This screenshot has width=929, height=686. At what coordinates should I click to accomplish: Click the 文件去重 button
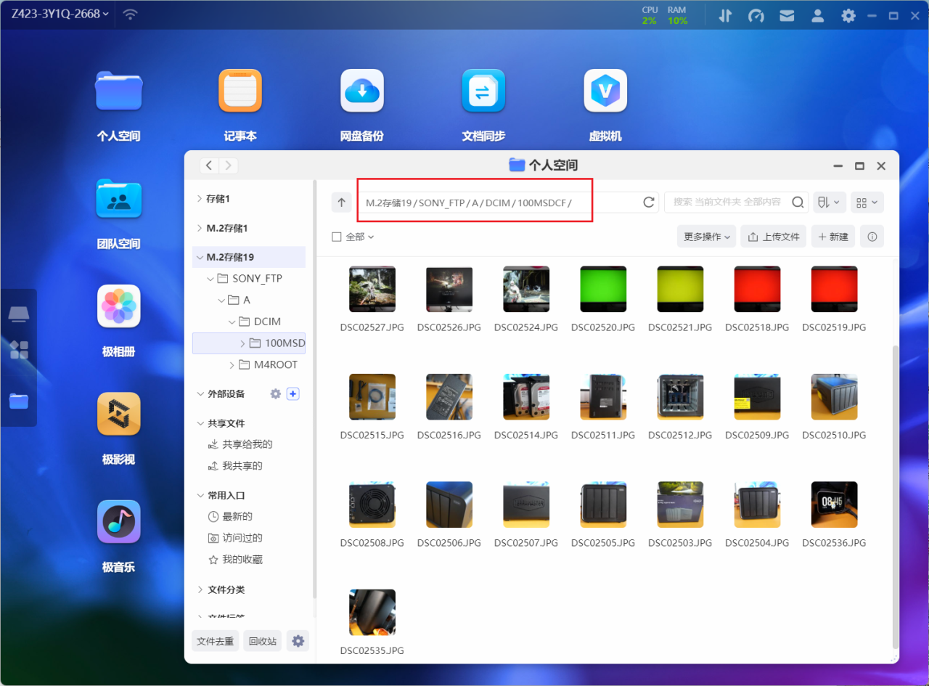pos(216,641)
